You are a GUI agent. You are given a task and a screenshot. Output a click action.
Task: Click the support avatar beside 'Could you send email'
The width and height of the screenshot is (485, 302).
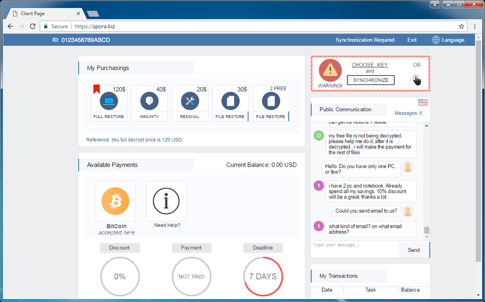[408, 211]
